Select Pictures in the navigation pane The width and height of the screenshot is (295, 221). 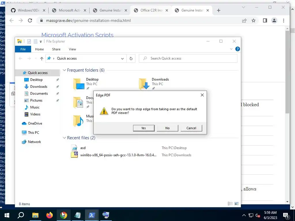coord(36,100)
